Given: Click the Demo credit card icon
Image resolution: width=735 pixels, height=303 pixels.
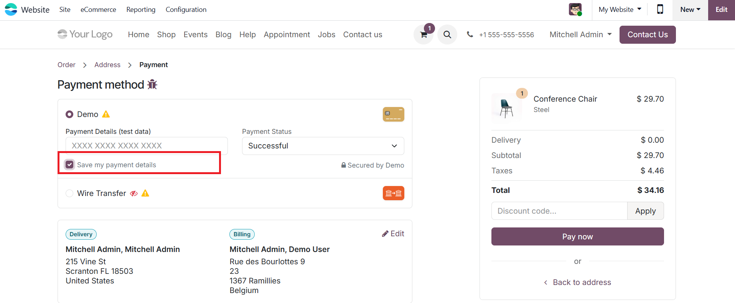Looking at the screenshot, I should pyautogui.click(x=393, y=114).
